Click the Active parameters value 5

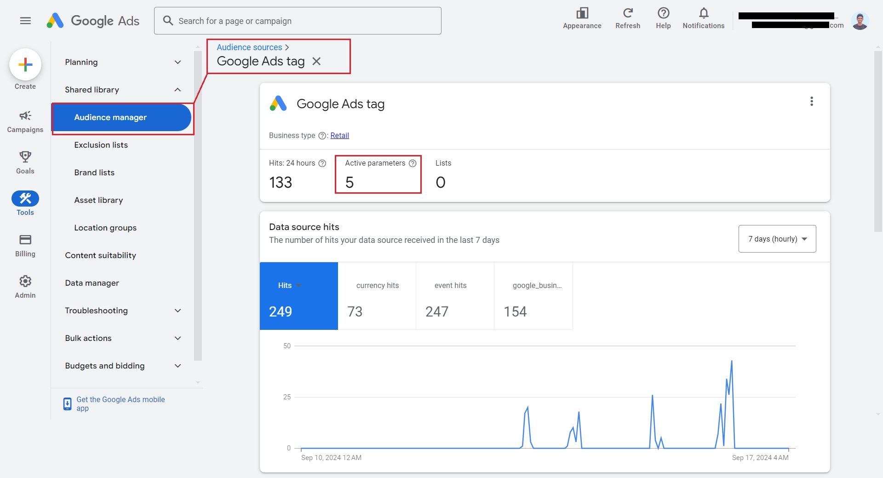(350, 183)
